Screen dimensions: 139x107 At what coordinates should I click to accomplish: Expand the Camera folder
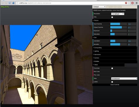pos(115,58)
